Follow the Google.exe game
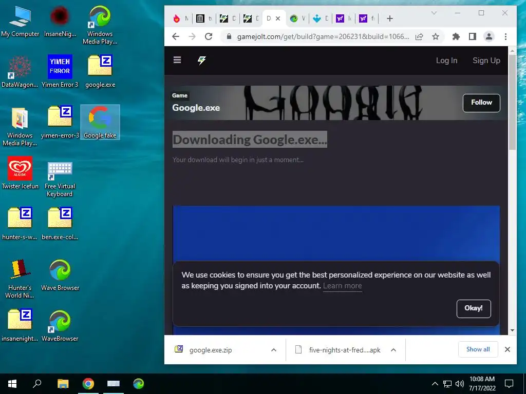The image size is (526, 394). (481, 103)
